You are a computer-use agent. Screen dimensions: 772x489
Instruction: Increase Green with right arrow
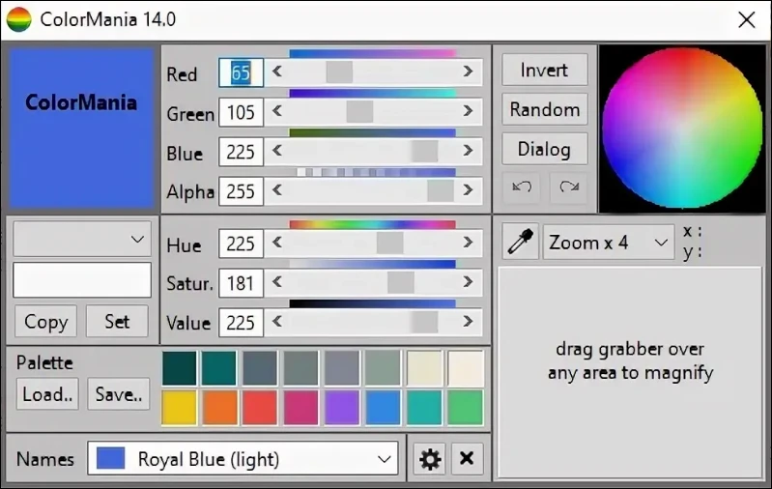click(x=468, y=111)
